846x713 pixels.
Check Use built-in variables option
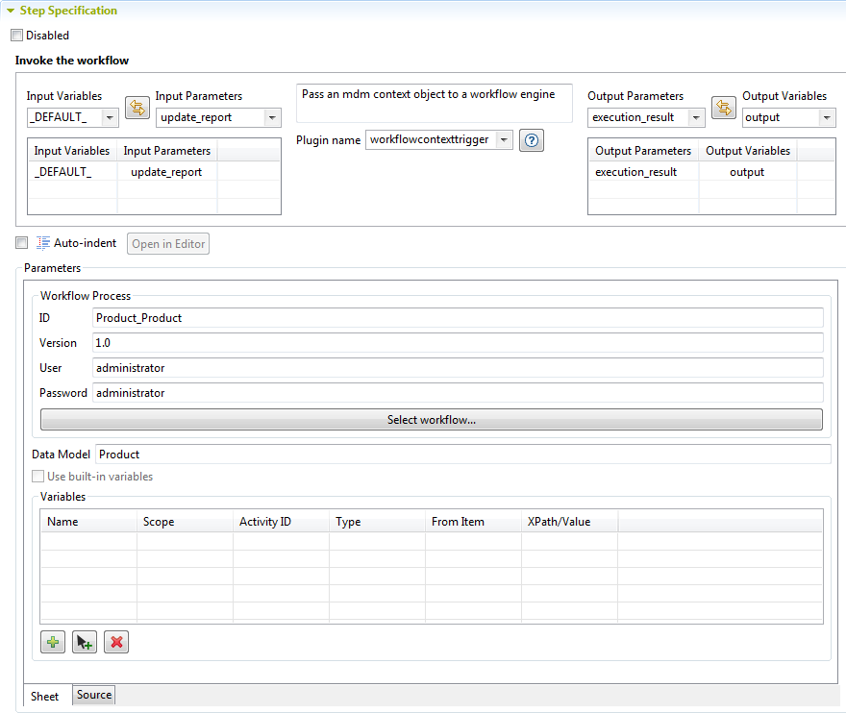point(38,477)
